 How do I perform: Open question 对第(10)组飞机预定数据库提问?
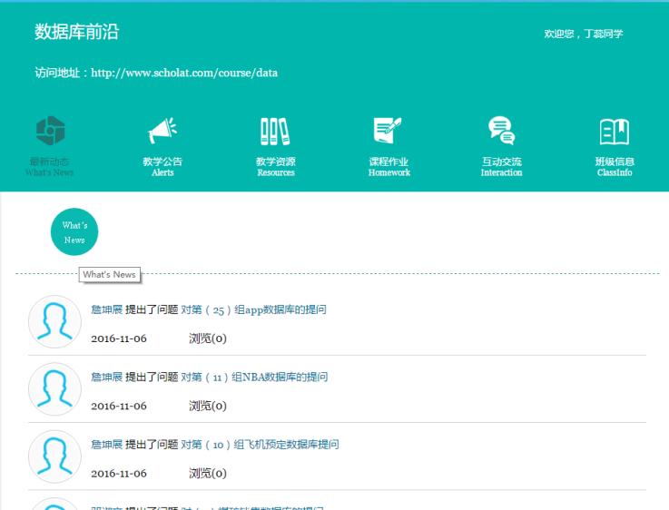(x=260, y=444)
